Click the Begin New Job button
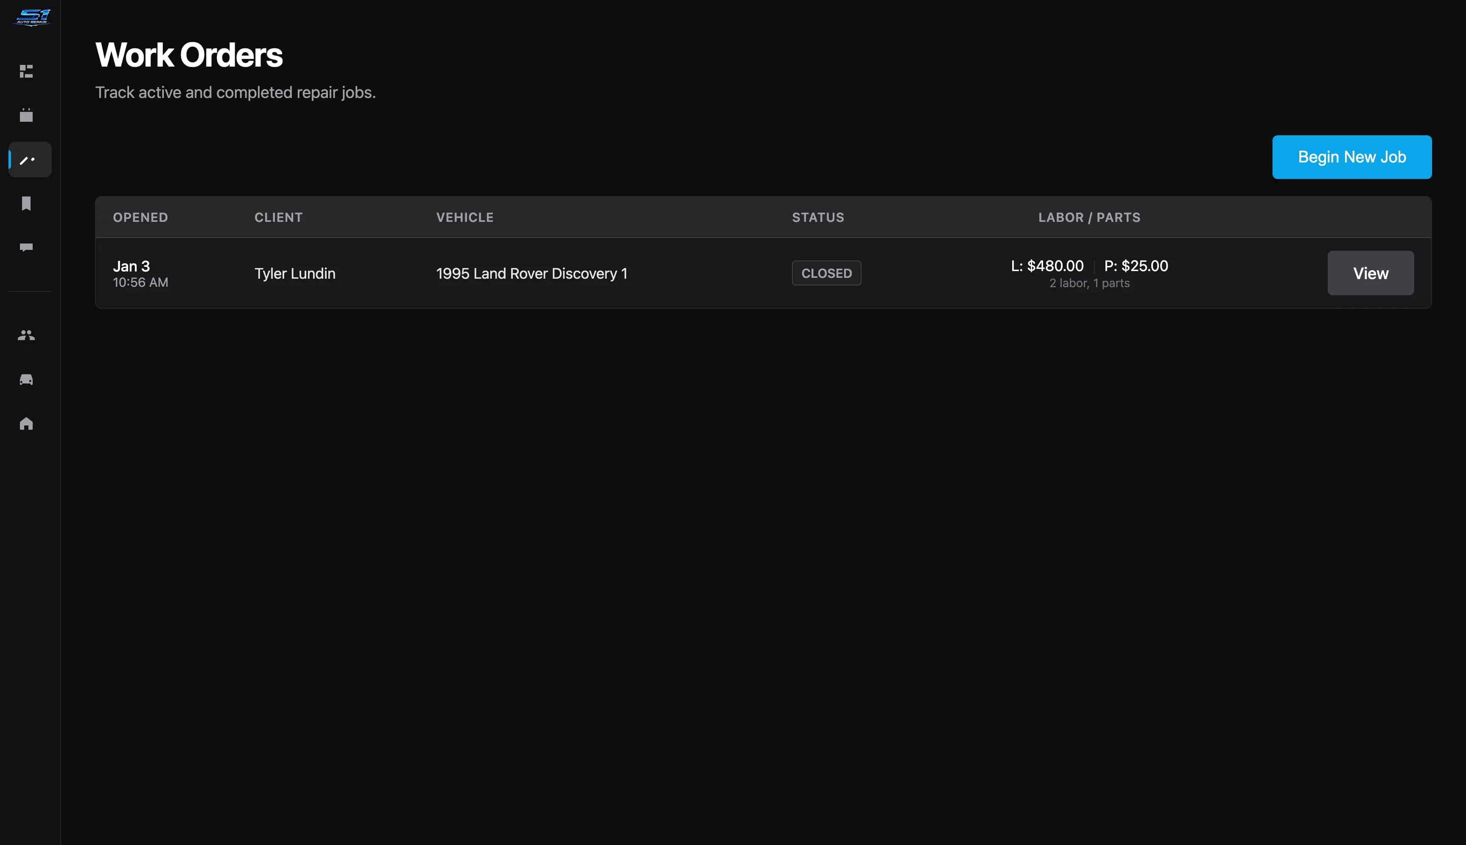 pos(1351,157)
